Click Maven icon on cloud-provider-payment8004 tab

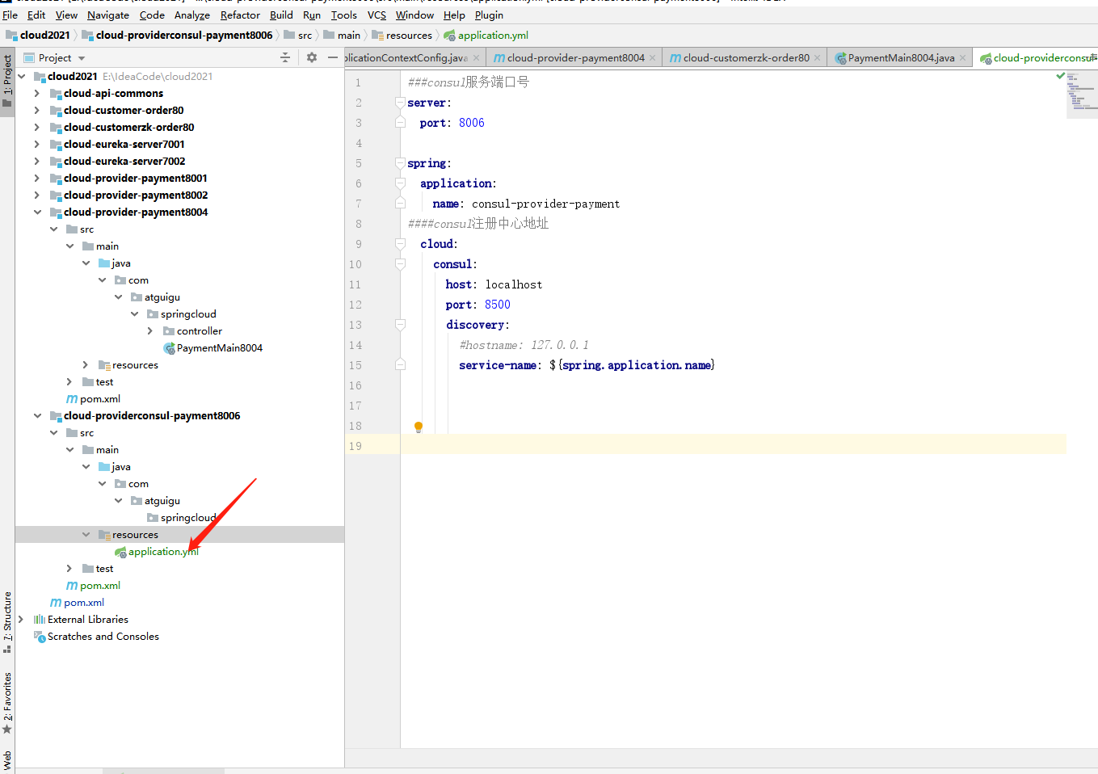[x=499, y=58]
